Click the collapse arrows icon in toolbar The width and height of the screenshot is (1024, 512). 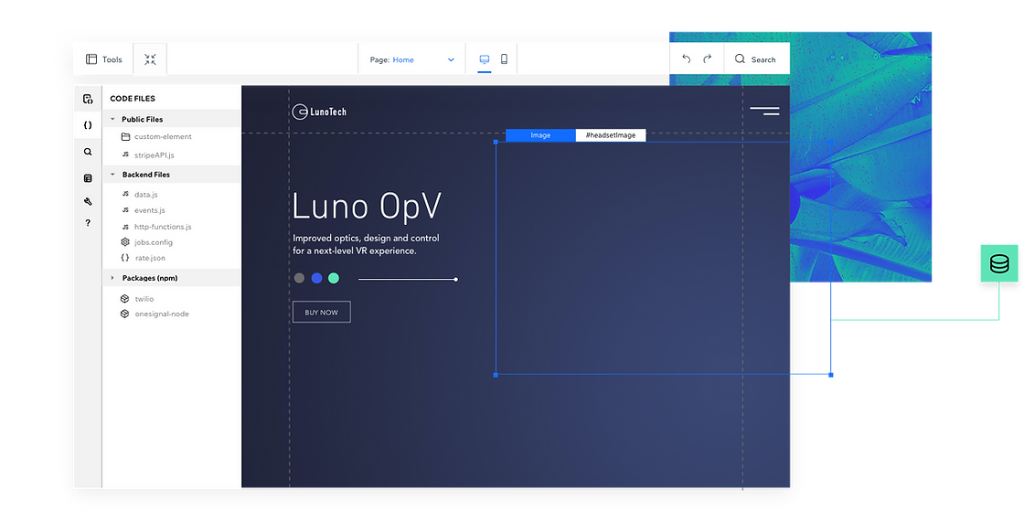pyautogui.click(x=150, y=59)
